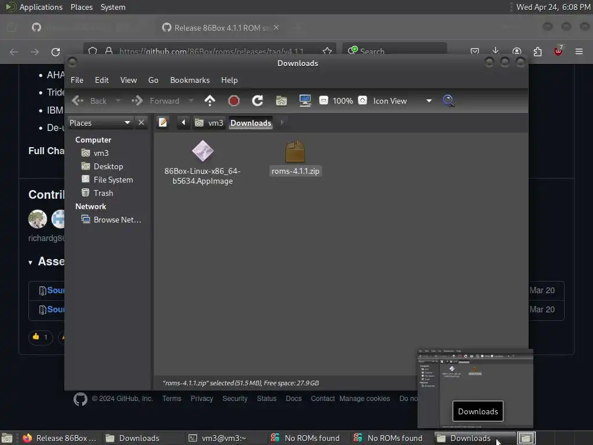Go up to the parent folder
This screenshot has width=593, height=445.
point(210,101)
